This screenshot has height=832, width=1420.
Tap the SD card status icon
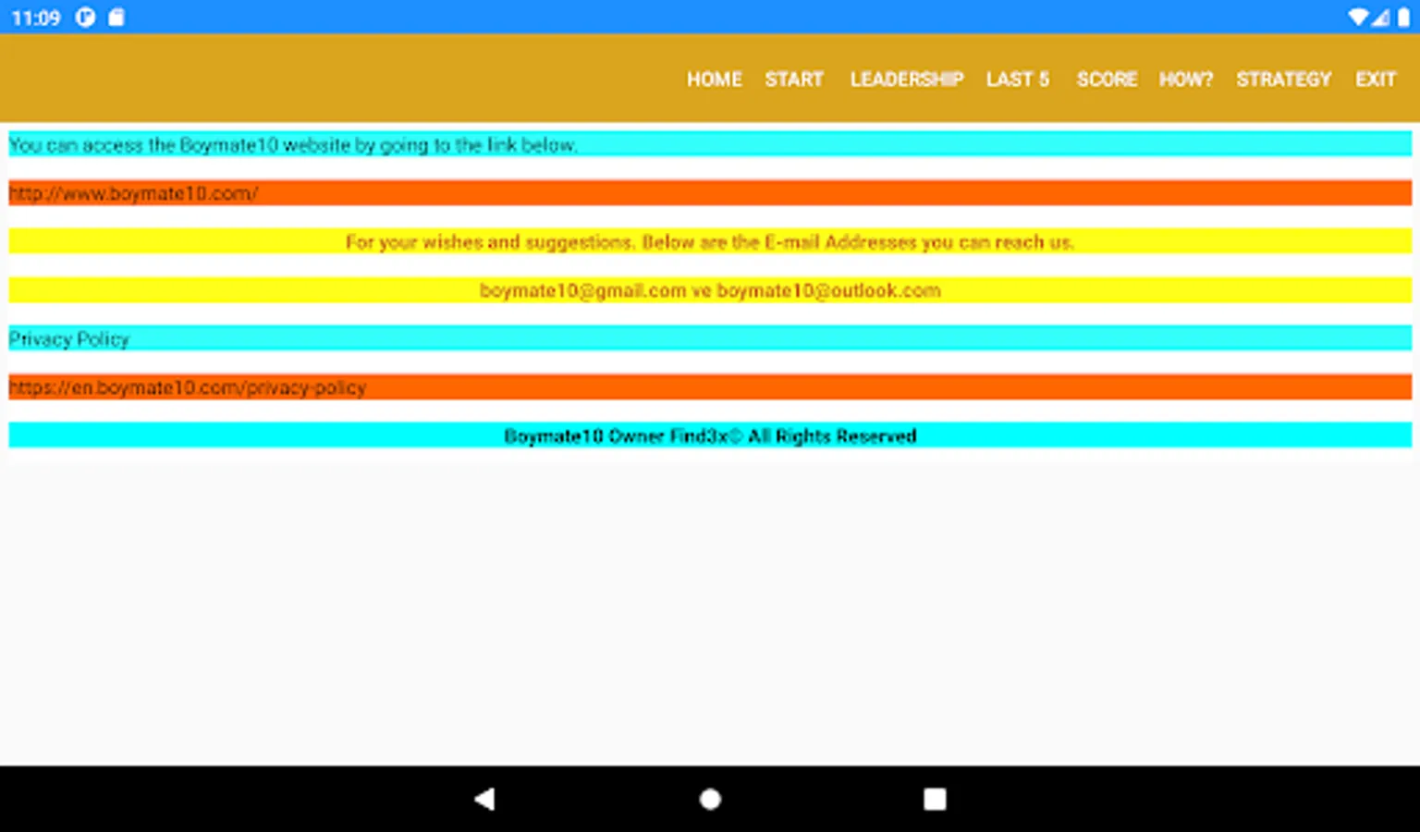(x=116, y=18)
